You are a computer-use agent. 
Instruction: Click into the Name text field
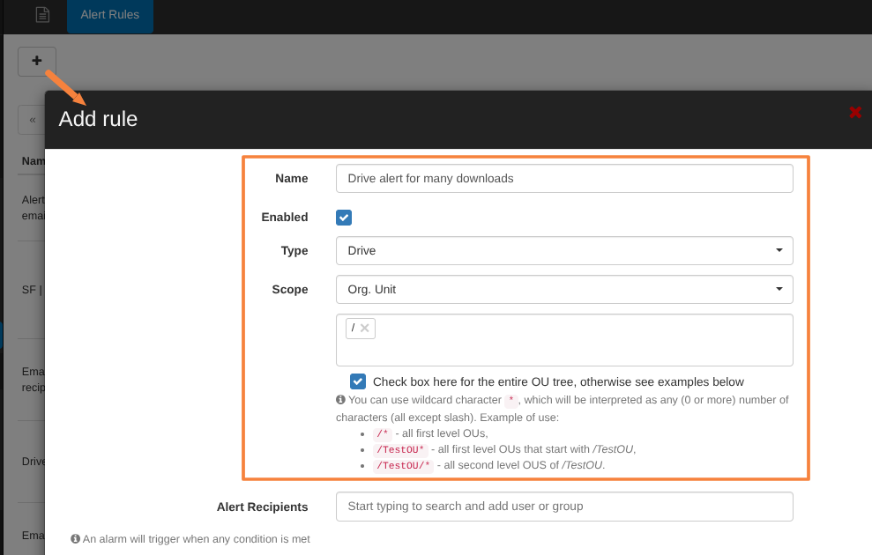(x=564, y=178)
